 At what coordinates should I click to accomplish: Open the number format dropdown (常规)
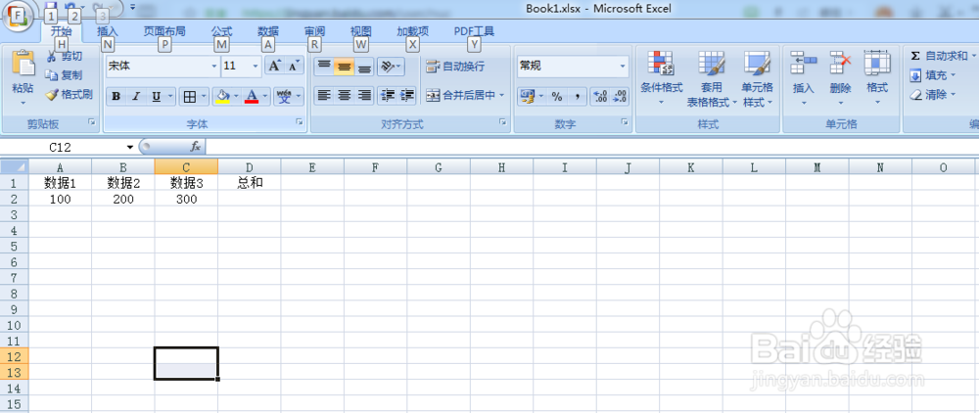pyautogui.click(x=623, y=67)
